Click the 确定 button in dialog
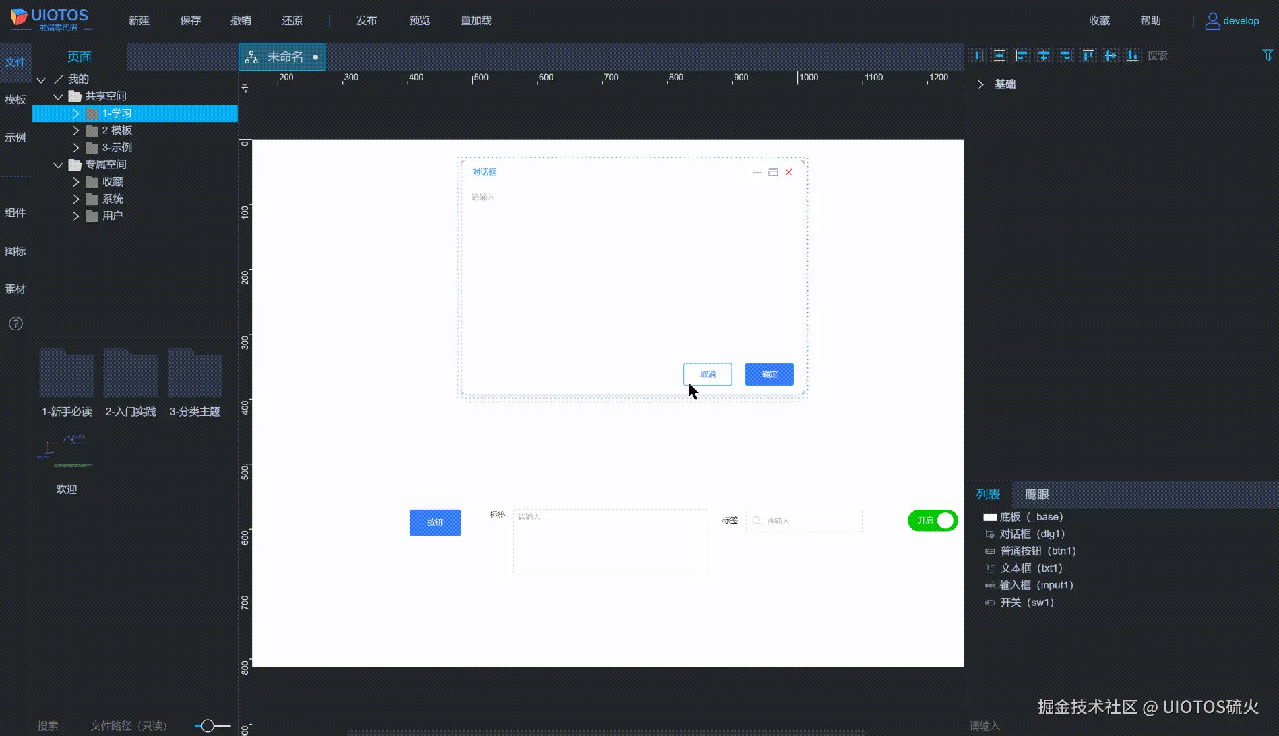The width and height of the screenshot is (1279, 736). tap(770, 374)
